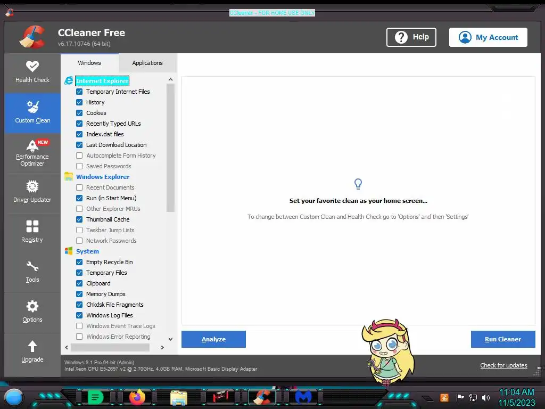The width and height of the screenshot is (545, 409).
Task: Open the green notes app on taskbar
Action: pyautogui.click(x=96, y=397)
